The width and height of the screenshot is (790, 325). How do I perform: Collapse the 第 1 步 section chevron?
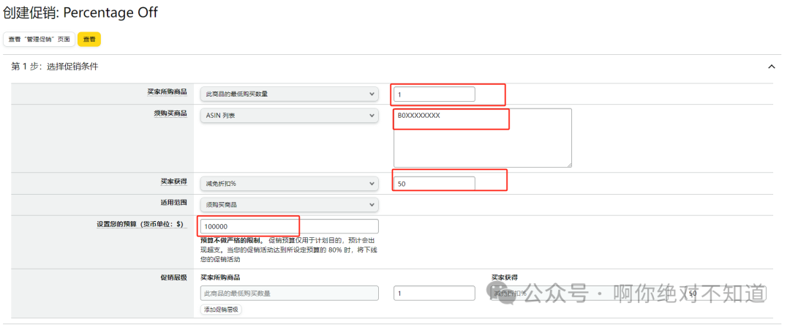[771, 67]
